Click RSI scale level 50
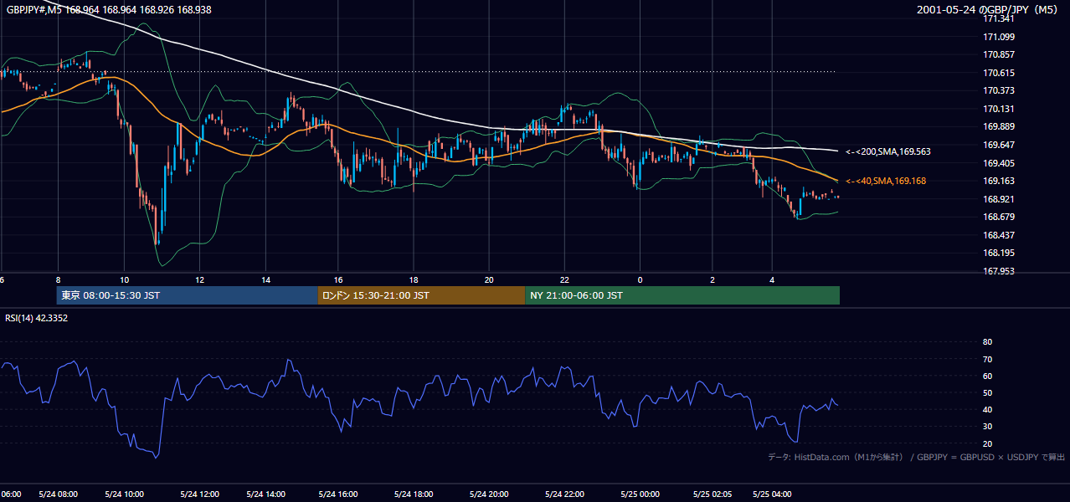The width and height of the screenshot is (1070, 502). point(987,392)
